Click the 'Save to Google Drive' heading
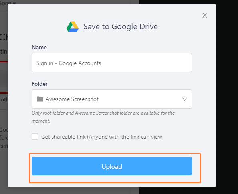The image size is (238, 194). (121, 26)
